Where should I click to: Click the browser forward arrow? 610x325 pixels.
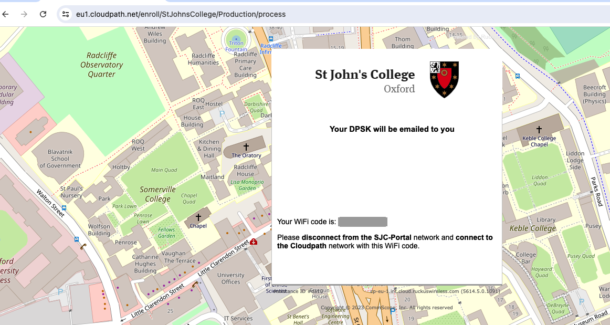(x=24, y=14)
